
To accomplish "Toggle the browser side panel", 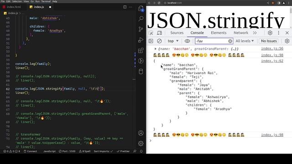I will (279, 3).
